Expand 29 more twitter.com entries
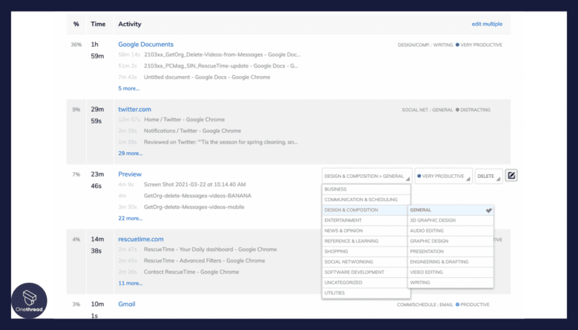 (130, 153)
